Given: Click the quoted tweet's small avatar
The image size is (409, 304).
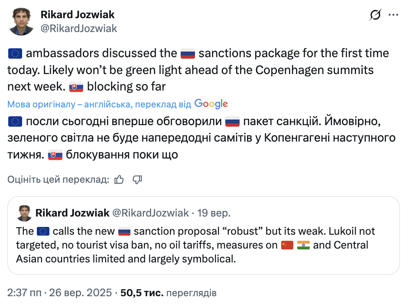Looking at the screenshot, I should click(x=25, y=213).
